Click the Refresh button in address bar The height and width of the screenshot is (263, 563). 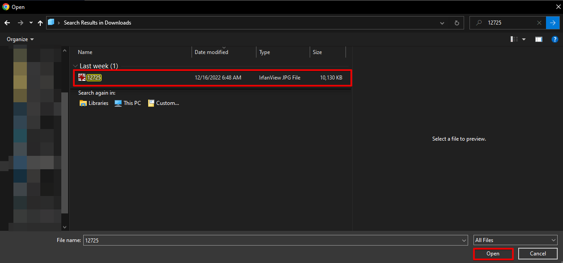click(x=456, y=23)
